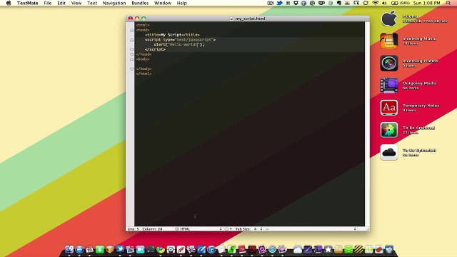Open the iCloud app in the Dock
This screenshot has height=257, width=457.
[298, 250]
